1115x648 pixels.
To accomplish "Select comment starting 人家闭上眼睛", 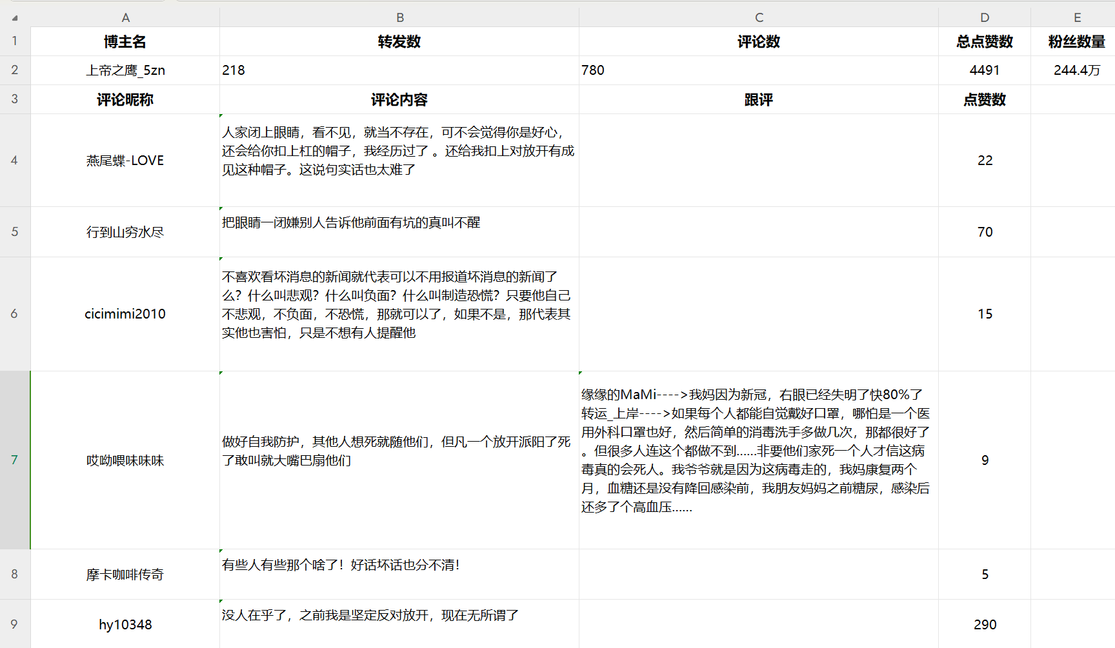I will coord(399,160).
